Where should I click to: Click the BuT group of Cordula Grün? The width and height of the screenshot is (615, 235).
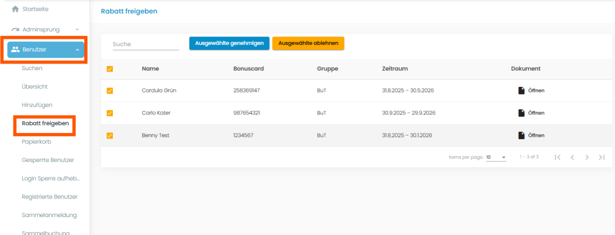[322, 91]
